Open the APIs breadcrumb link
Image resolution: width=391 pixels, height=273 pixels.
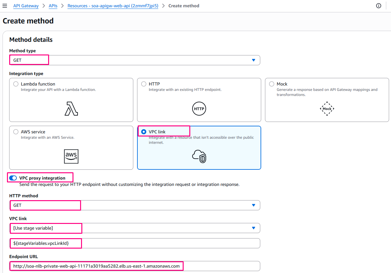pyautogui.click(x=53, y=6)
